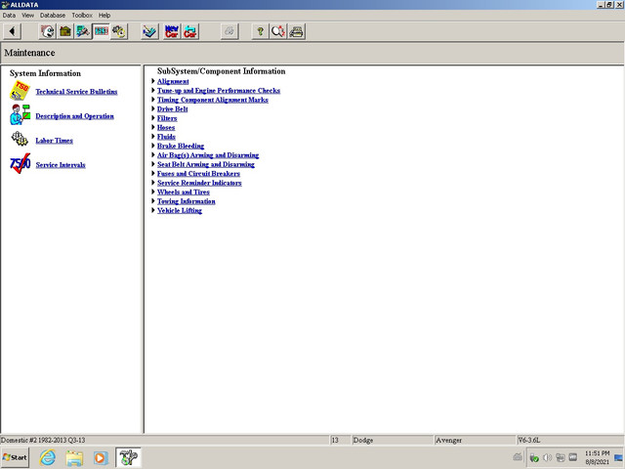Click status bar model 'Avenger'

(449, 441)
